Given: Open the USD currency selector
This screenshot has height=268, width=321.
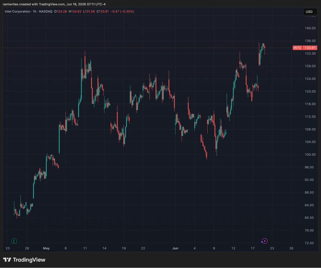Looking at the screenshot, I should pos(310,12).
